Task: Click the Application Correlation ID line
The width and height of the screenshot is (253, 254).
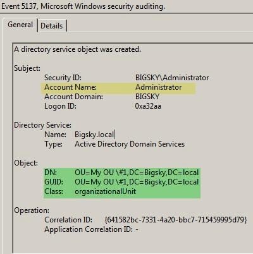Action: [x=91, y=229]
